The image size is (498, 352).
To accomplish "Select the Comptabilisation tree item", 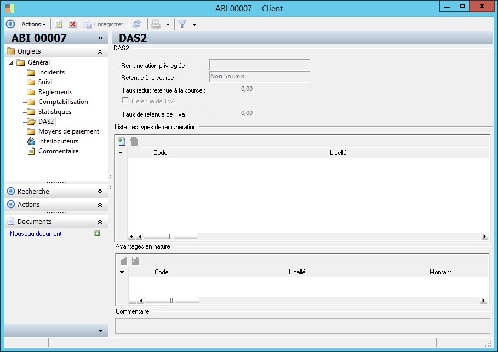I will 63,102.
